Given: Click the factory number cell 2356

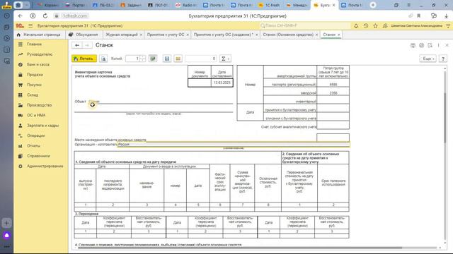Looking at the screenshot, I should [333, 93].
